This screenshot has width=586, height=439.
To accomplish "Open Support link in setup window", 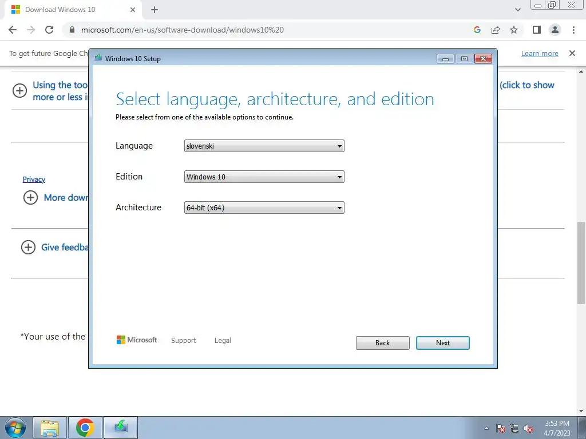I will pyautogui.click(x=184, y=341).
